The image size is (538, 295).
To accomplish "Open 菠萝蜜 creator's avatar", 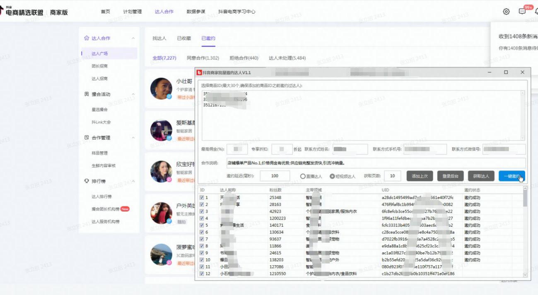I will [x=161, y=254].
